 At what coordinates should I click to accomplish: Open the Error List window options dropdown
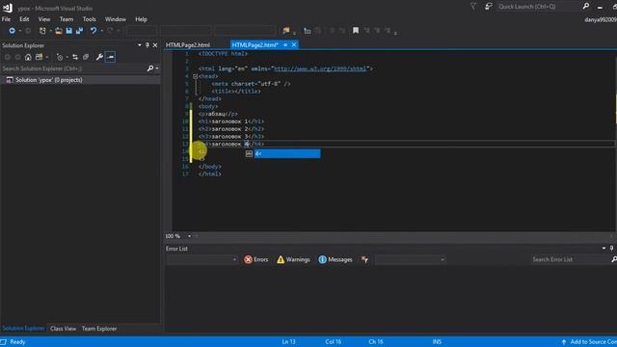(x=604, y=249)
